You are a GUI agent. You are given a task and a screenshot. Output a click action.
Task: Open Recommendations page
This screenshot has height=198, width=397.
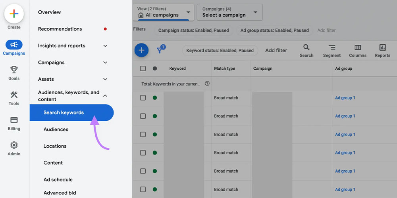click(x=60, y=29)
